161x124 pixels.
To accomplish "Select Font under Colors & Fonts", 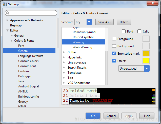I will pyautogui.click(x=21, y=46).
